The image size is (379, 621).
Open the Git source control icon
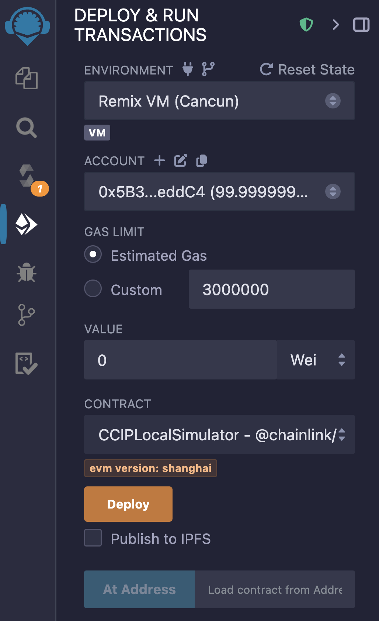click(27, 315)
